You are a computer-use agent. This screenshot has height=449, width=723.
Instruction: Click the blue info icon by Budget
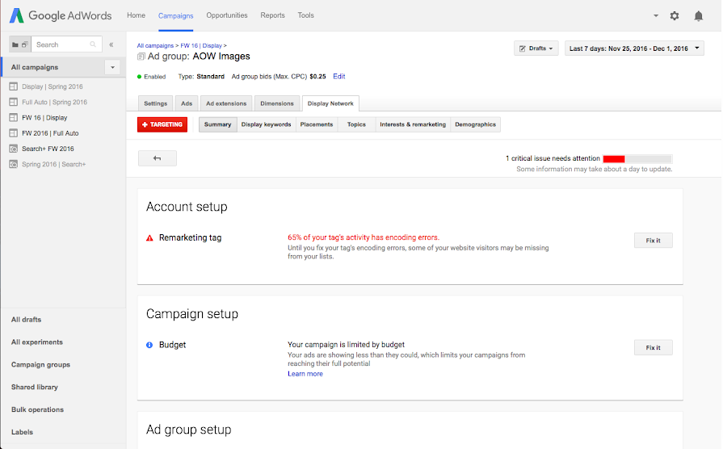[149, 345]
